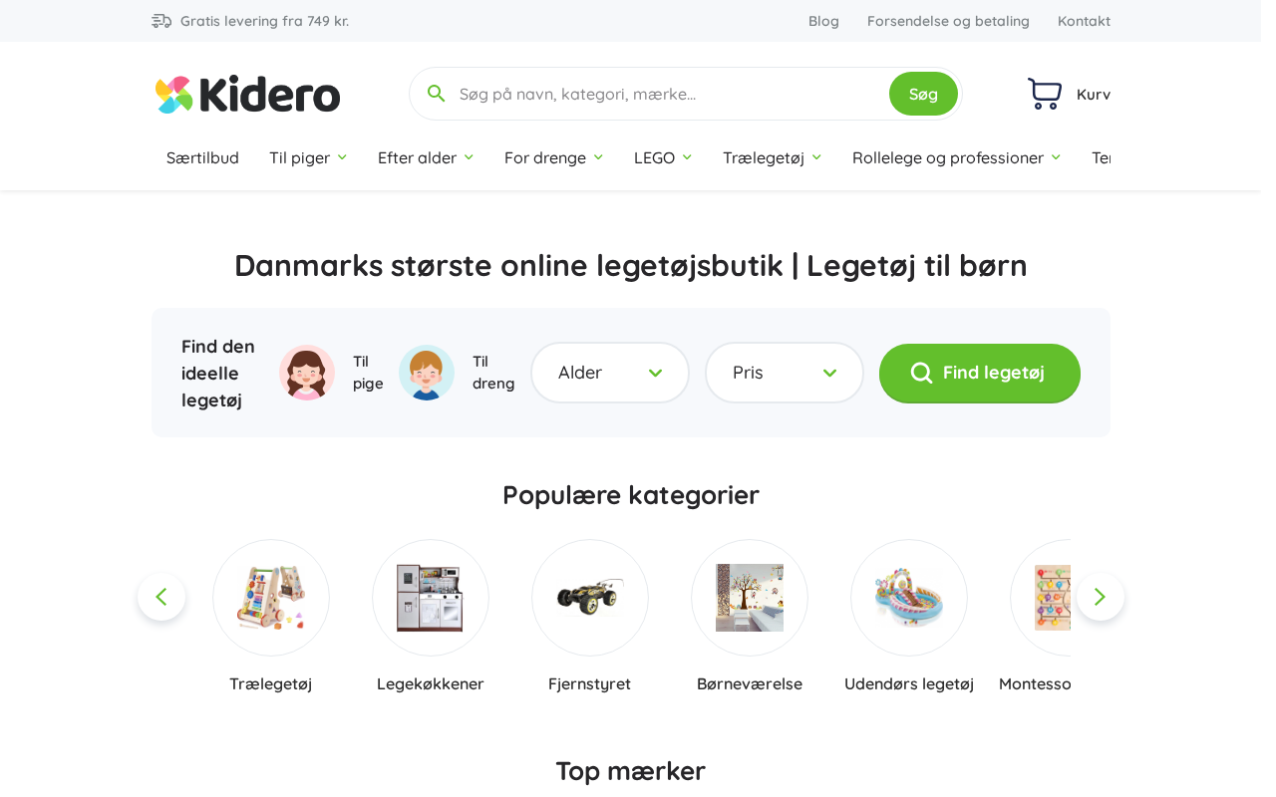Click the green Søg button

pos(923,94)
